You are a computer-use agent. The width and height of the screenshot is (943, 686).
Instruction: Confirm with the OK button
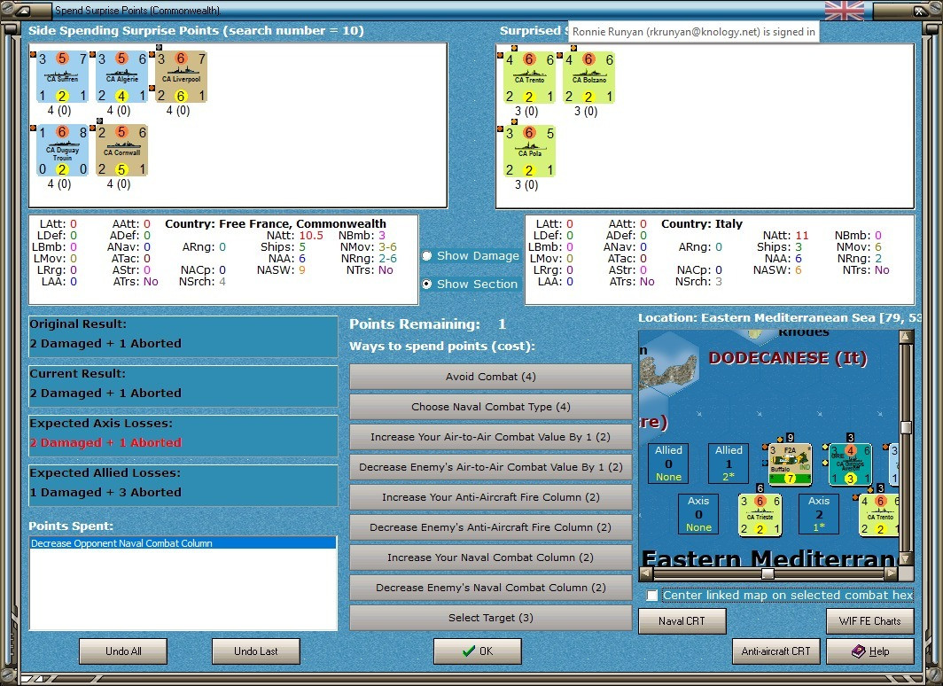(478, 651)
